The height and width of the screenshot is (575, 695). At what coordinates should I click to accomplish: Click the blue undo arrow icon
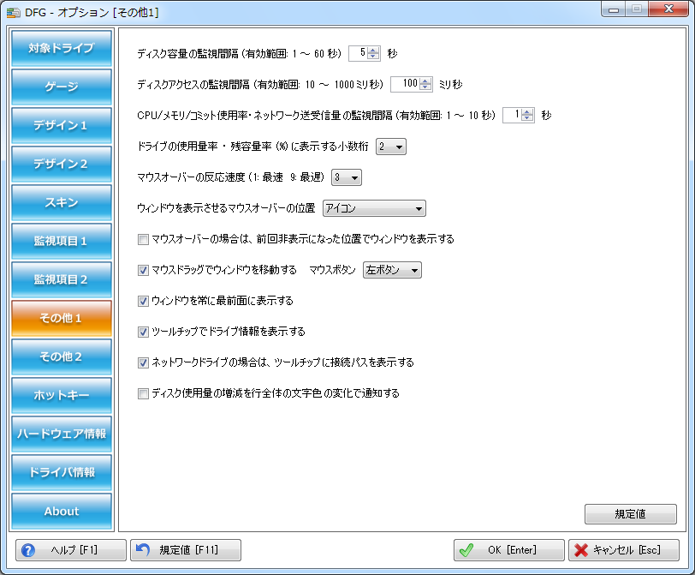[143, 550]
